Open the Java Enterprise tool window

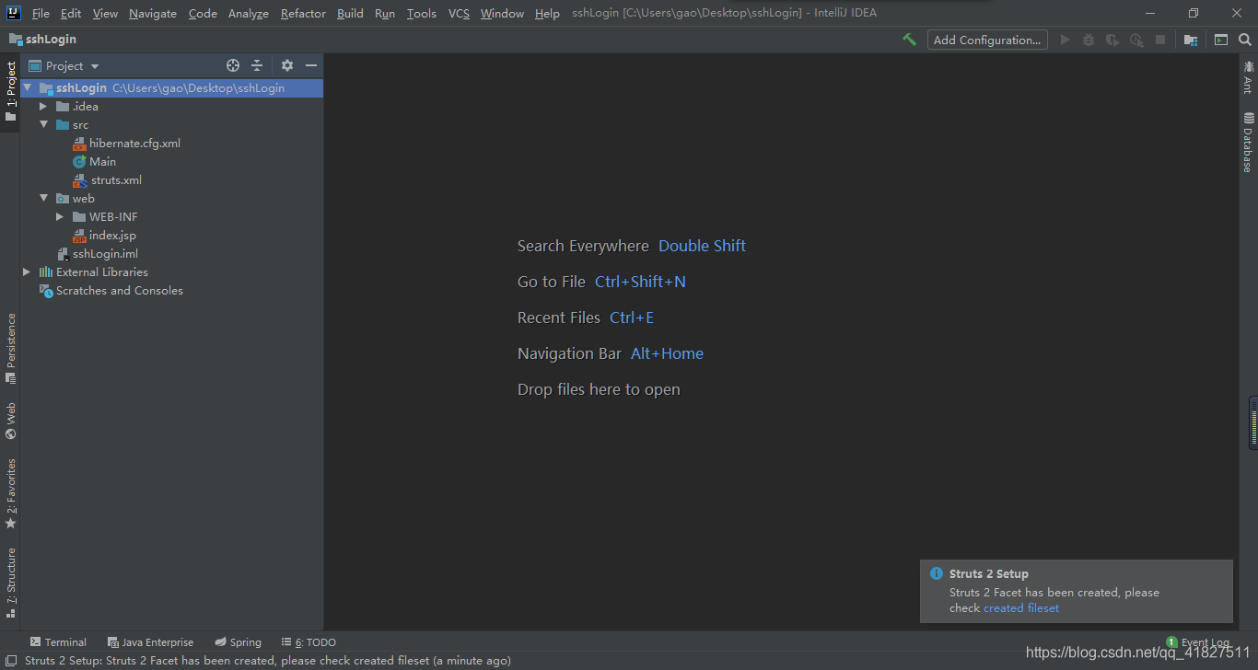pos(150,642)
